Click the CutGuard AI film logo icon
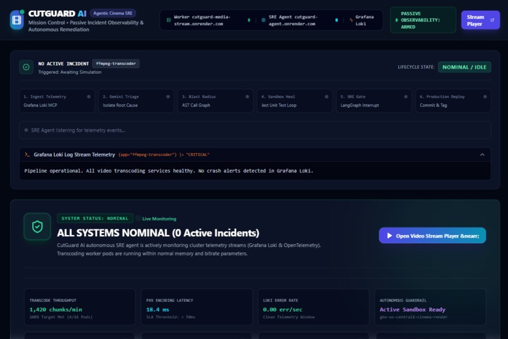This screenshot has width=508, height=339. 16,20
